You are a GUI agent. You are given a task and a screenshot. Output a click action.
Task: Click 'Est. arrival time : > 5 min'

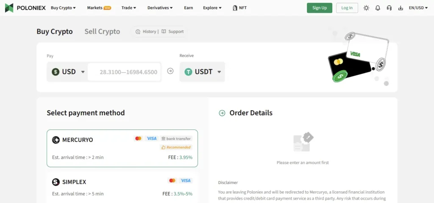(78, 194)
